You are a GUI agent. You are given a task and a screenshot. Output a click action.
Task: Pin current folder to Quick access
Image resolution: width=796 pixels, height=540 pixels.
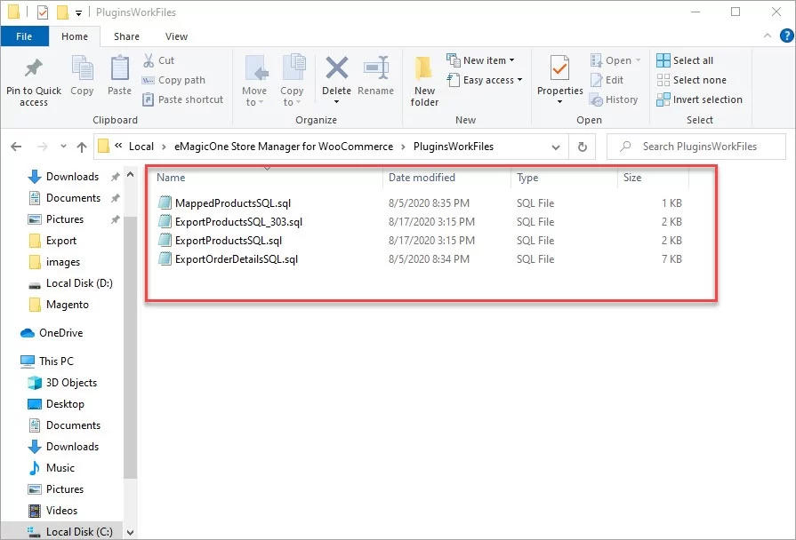click(x=33, y=80)
